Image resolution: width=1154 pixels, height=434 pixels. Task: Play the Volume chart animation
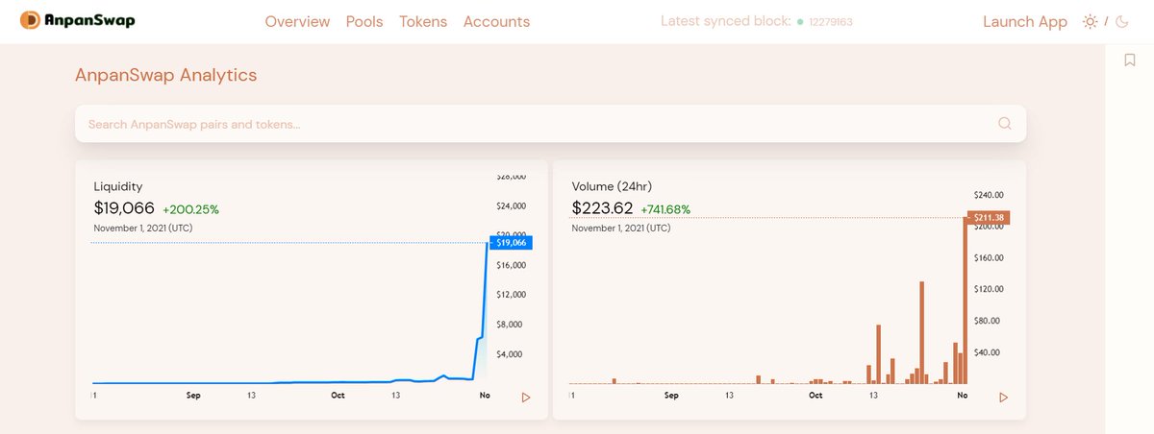[1003, 397]
